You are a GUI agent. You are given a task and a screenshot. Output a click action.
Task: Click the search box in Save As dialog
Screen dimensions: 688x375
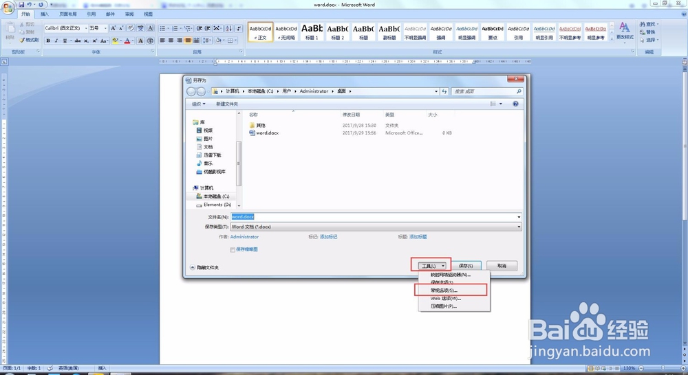tap(487, 91)
